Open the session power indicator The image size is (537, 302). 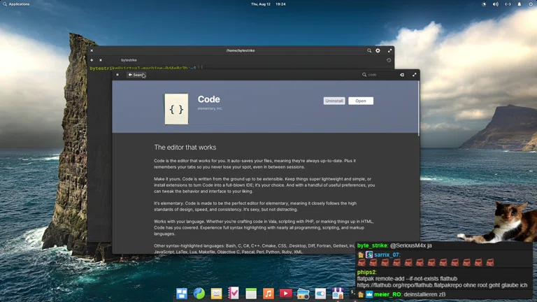click(x=531, y=4)
